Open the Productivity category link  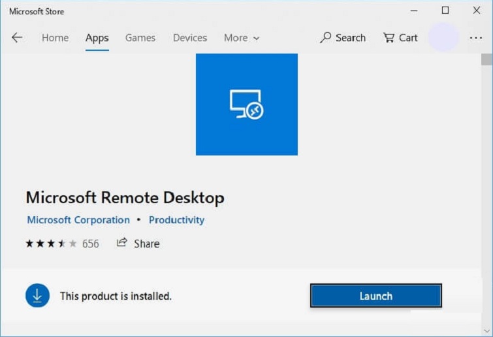(x=176, y=219)
